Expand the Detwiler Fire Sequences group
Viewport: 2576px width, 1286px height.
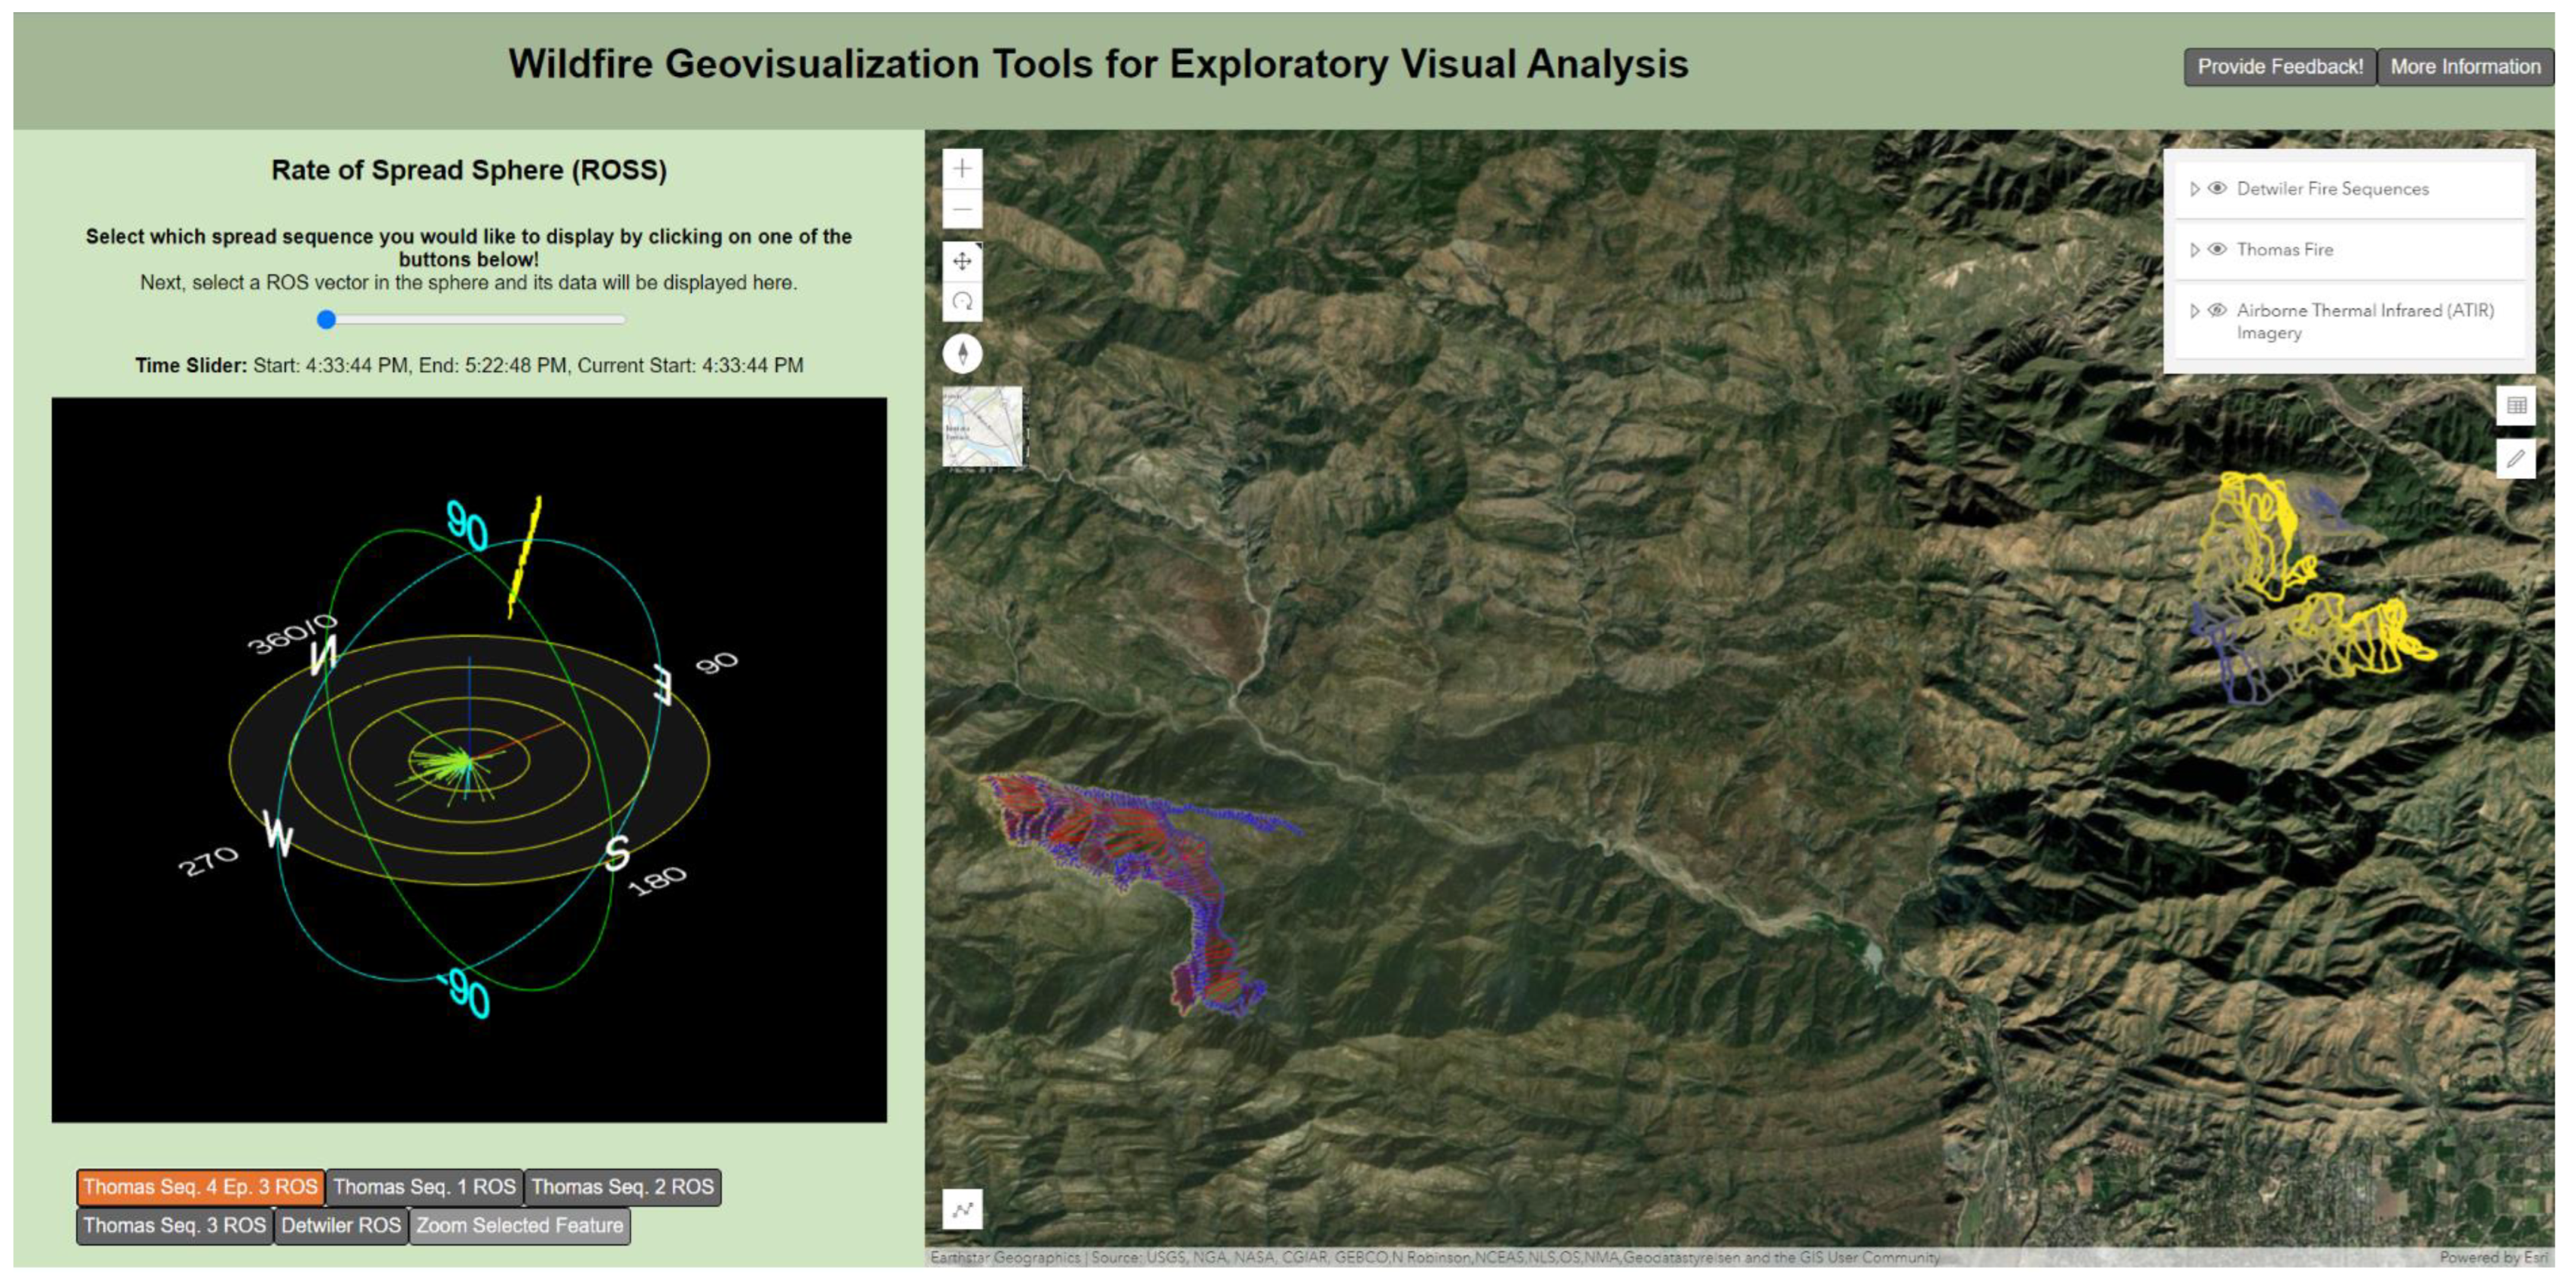(x=2194, y=188)
